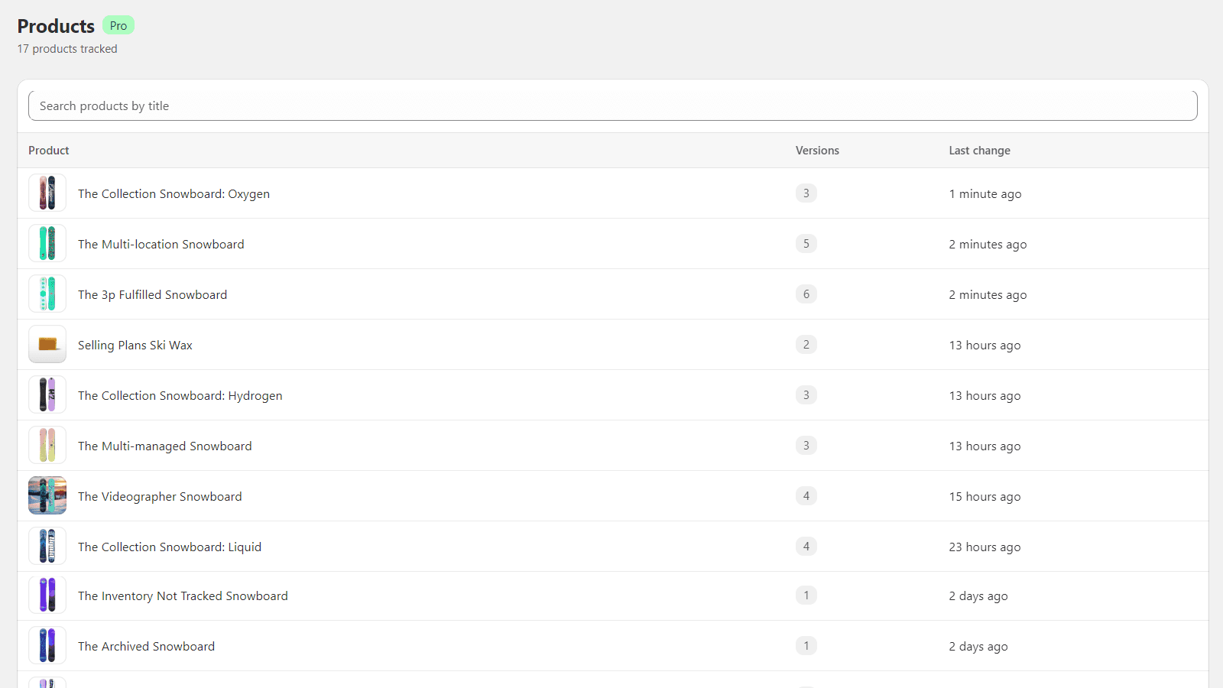This screenshot has width=1223, height=688.
Task: Click versions badge 5 for Multi-location Snowboard
Action: (x=806, y=243)
